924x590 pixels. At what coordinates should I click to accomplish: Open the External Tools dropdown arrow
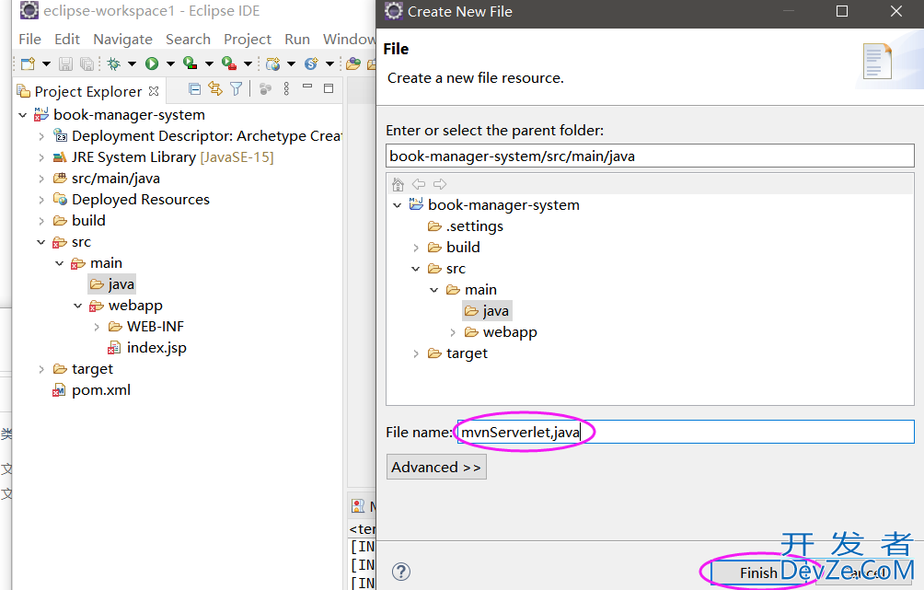tap(248, 64)
